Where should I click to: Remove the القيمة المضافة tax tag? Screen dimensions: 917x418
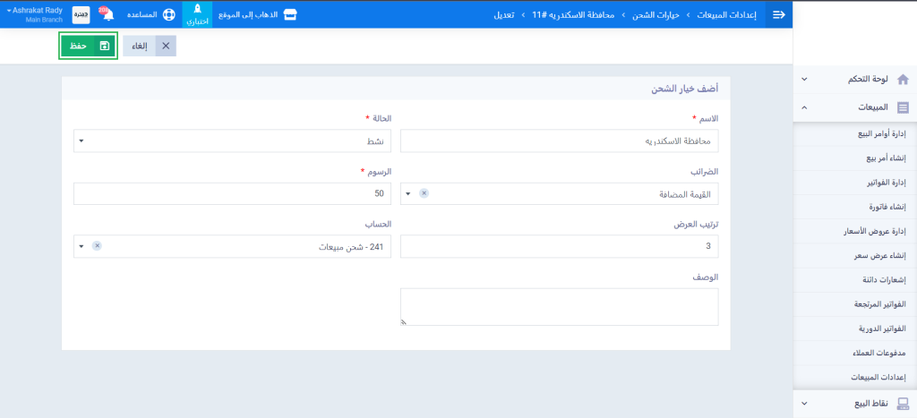point(424,193)
